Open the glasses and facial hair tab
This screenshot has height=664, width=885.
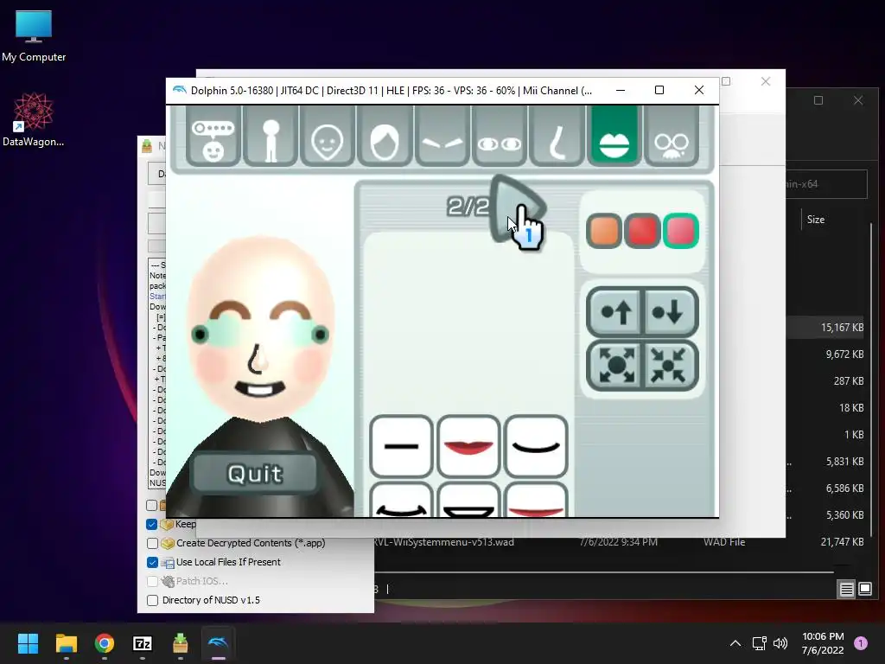coord(671,136)
